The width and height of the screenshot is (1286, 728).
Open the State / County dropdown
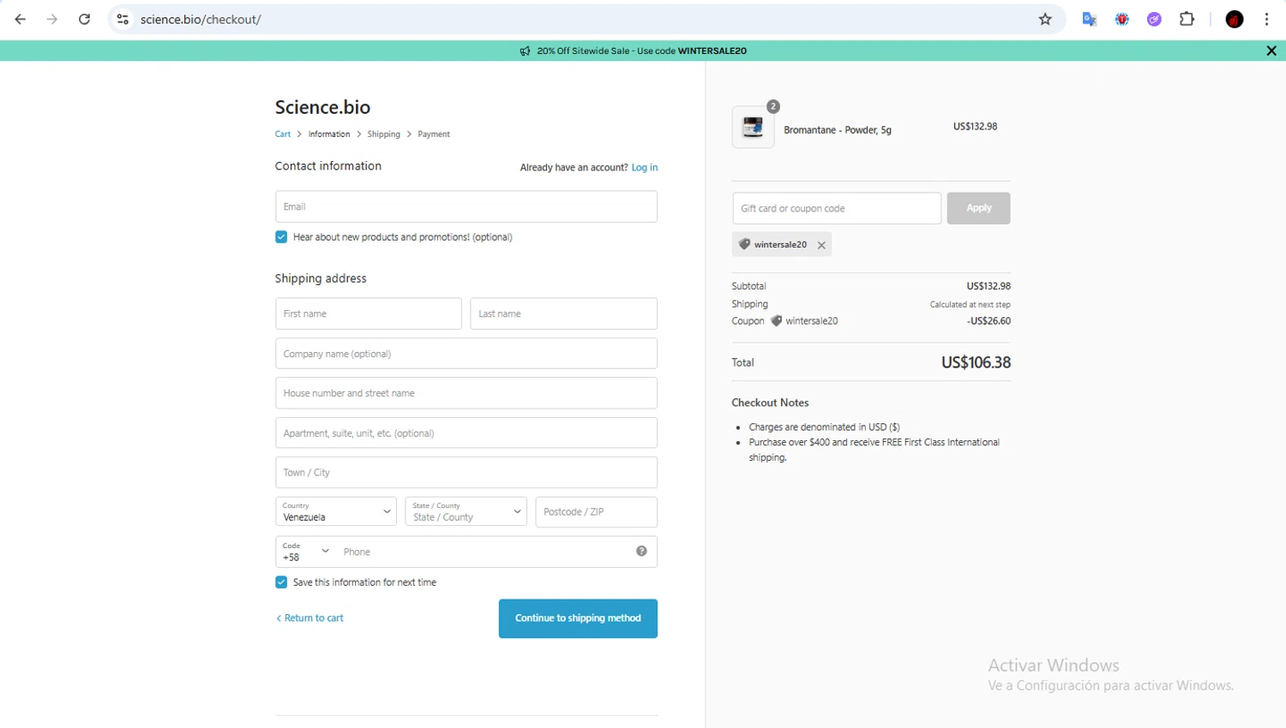466,511
